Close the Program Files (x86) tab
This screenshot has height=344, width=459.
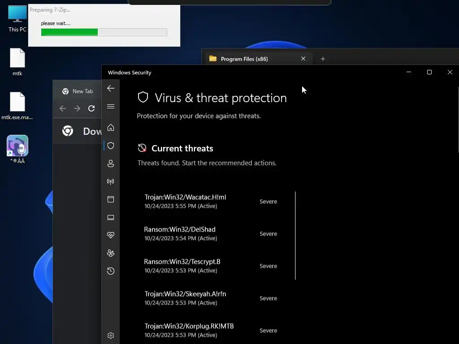click(303, 59)
